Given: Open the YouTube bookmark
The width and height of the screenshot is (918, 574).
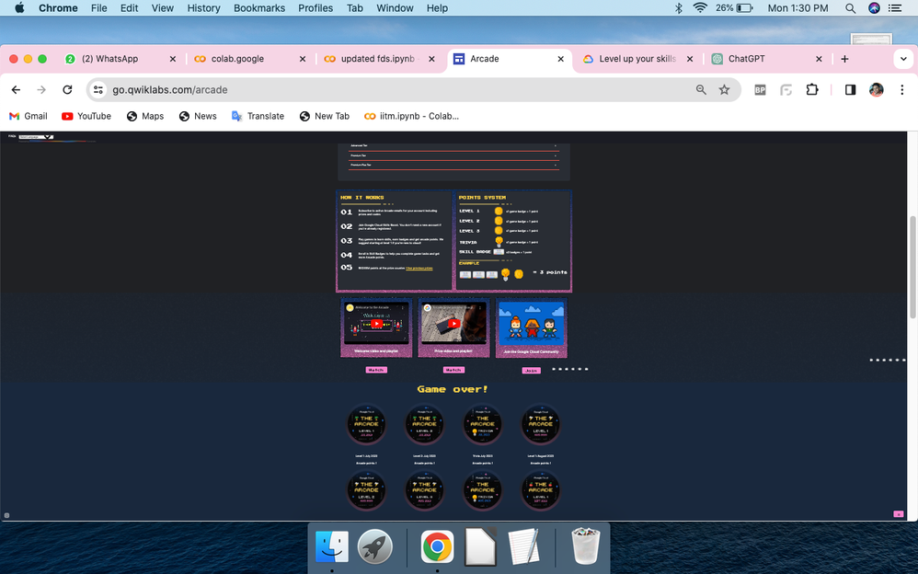Looking at the screenshot, I should point(86,116).
